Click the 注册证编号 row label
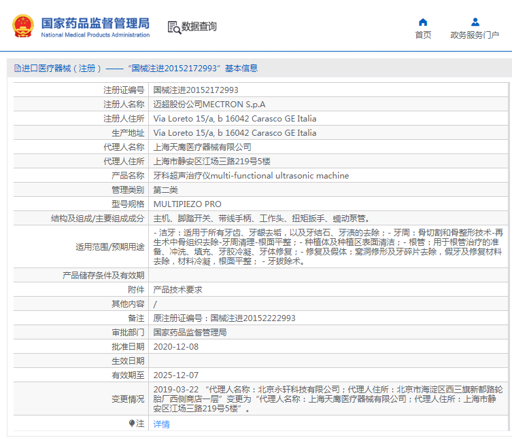512x444 pixels. (124, 90)
